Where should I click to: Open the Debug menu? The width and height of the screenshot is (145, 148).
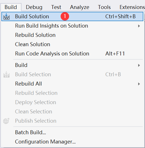34,7
